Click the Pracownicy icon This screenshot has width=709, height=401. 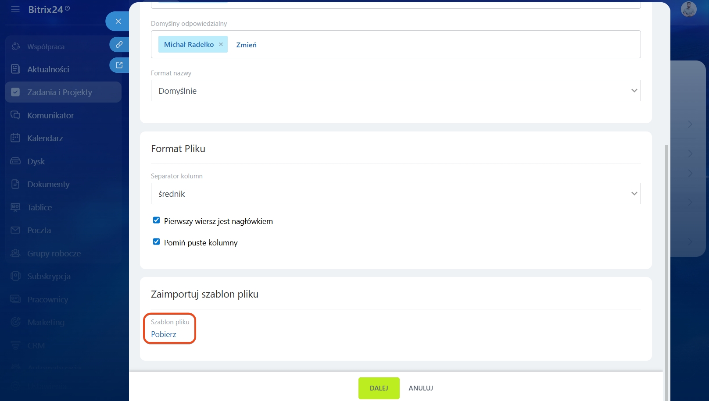15,299
